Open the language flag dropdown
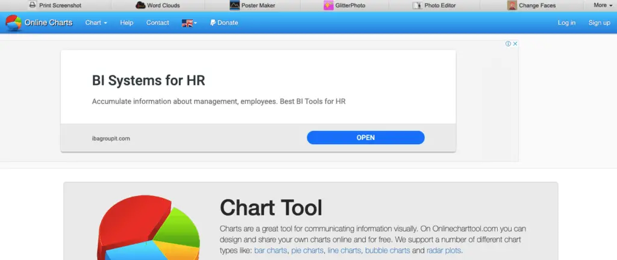This screenshot has height=260, width=617. [x=189, y=23]
